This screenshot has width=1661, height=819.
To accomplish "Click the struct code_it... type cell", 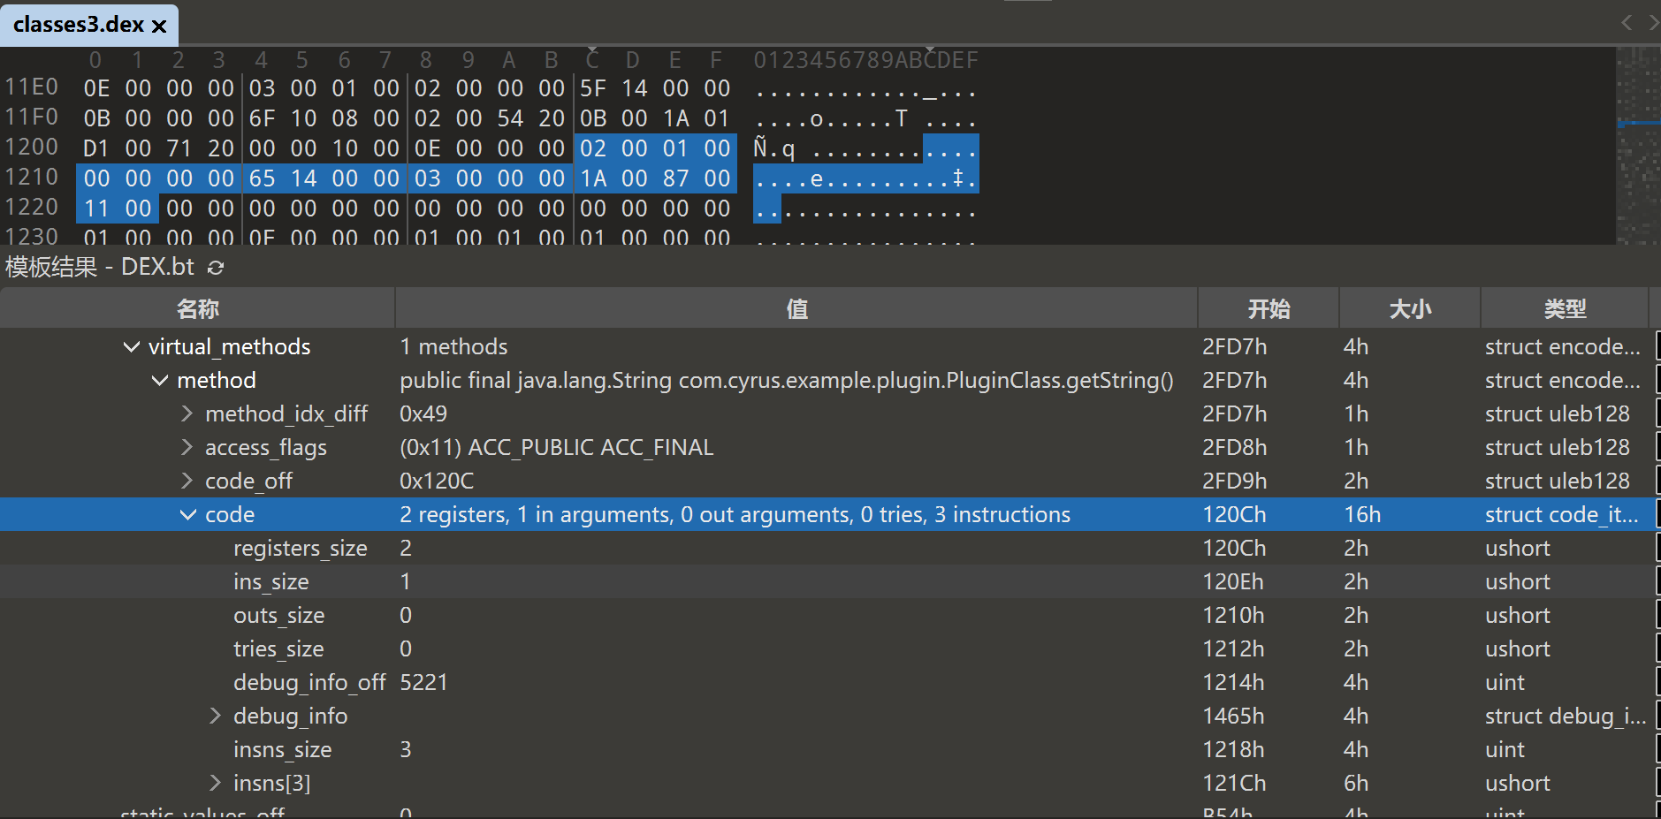I will [1562, 514].
